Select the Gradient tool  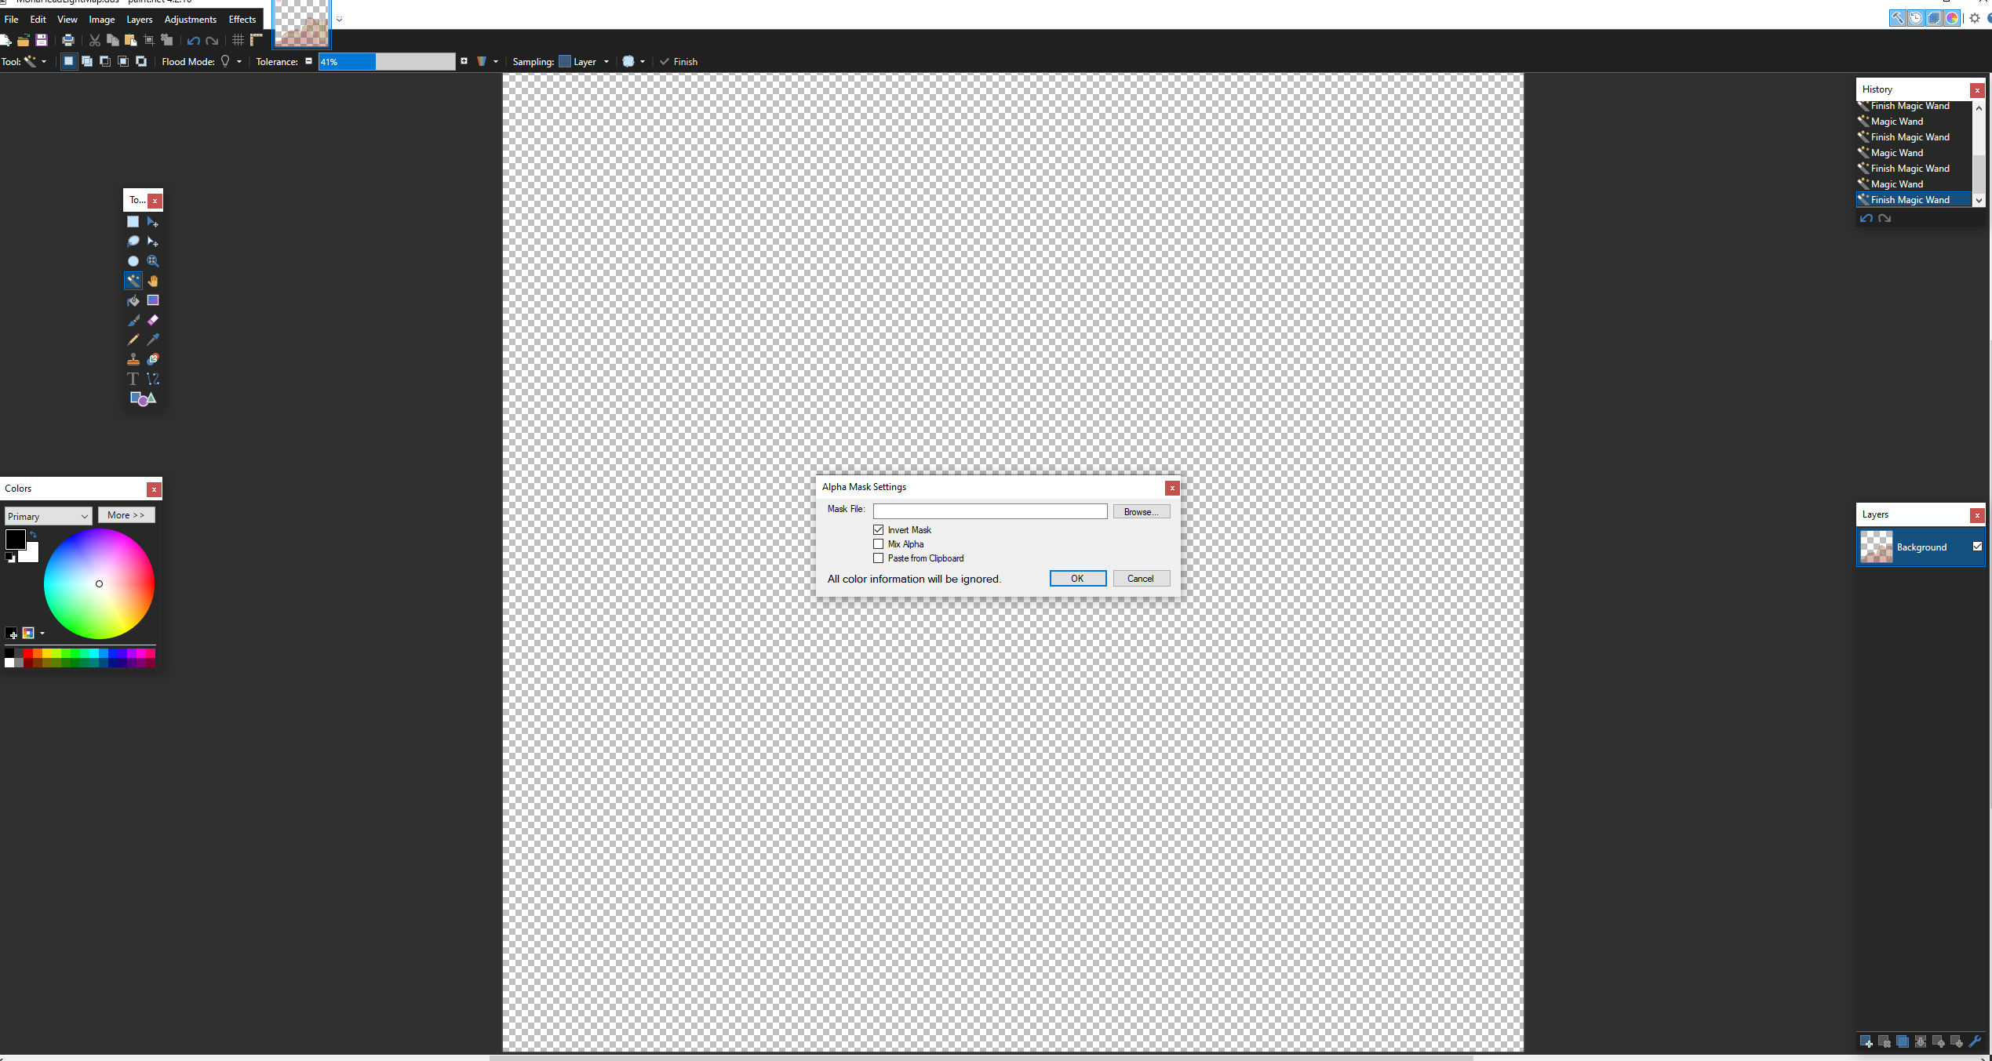pyautogui.click(x=153, y=300)
